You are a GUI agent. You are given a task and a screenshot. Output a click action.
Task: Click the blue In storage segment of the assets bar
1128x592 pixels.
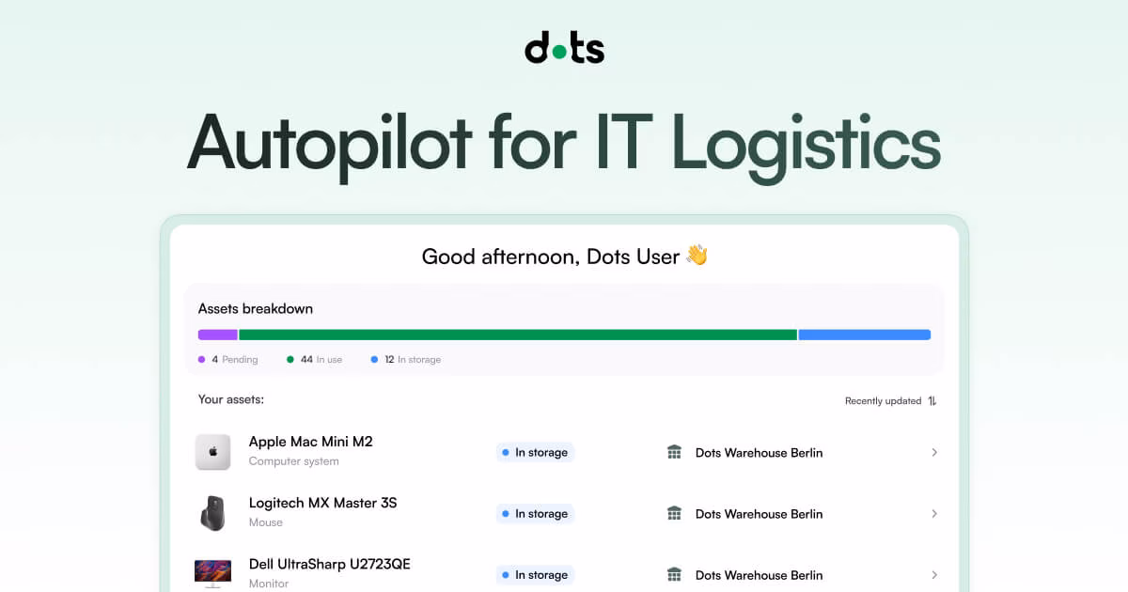coord(865,335)
